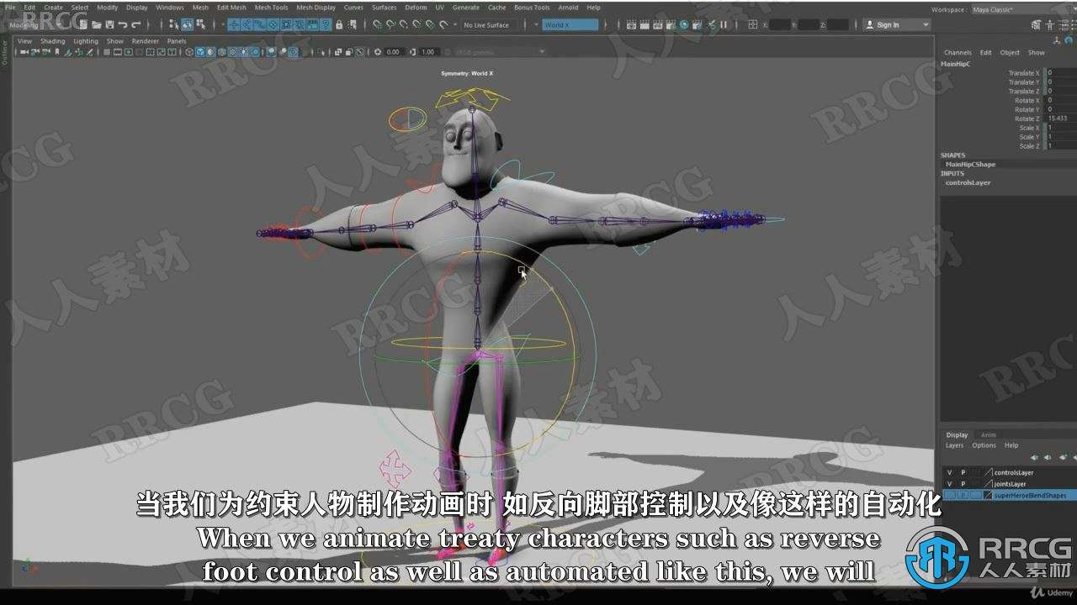Open the Help menu in main menu bar
Image resolution: width=1077 pixels, height=605 pixels.
(x=594, y=7)
